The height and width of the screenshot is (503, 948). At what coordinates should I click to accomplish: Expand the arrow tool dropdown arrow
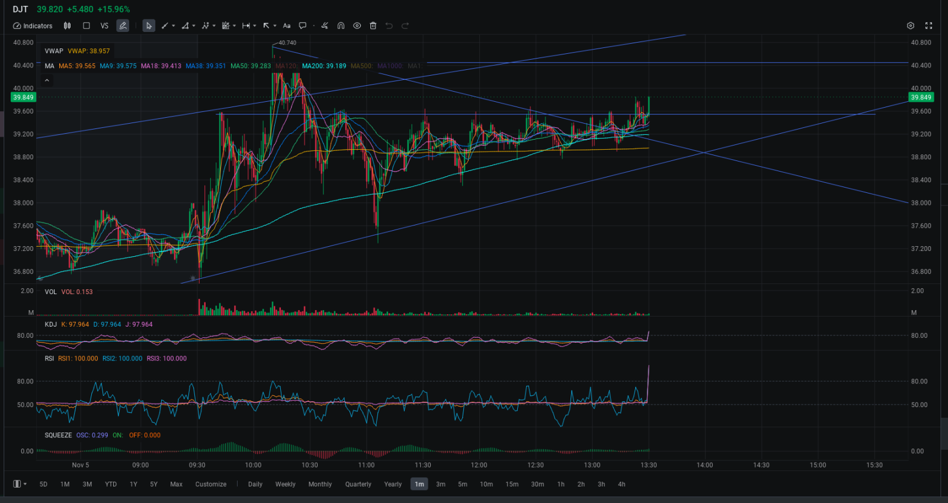click(x=275, y=26)
